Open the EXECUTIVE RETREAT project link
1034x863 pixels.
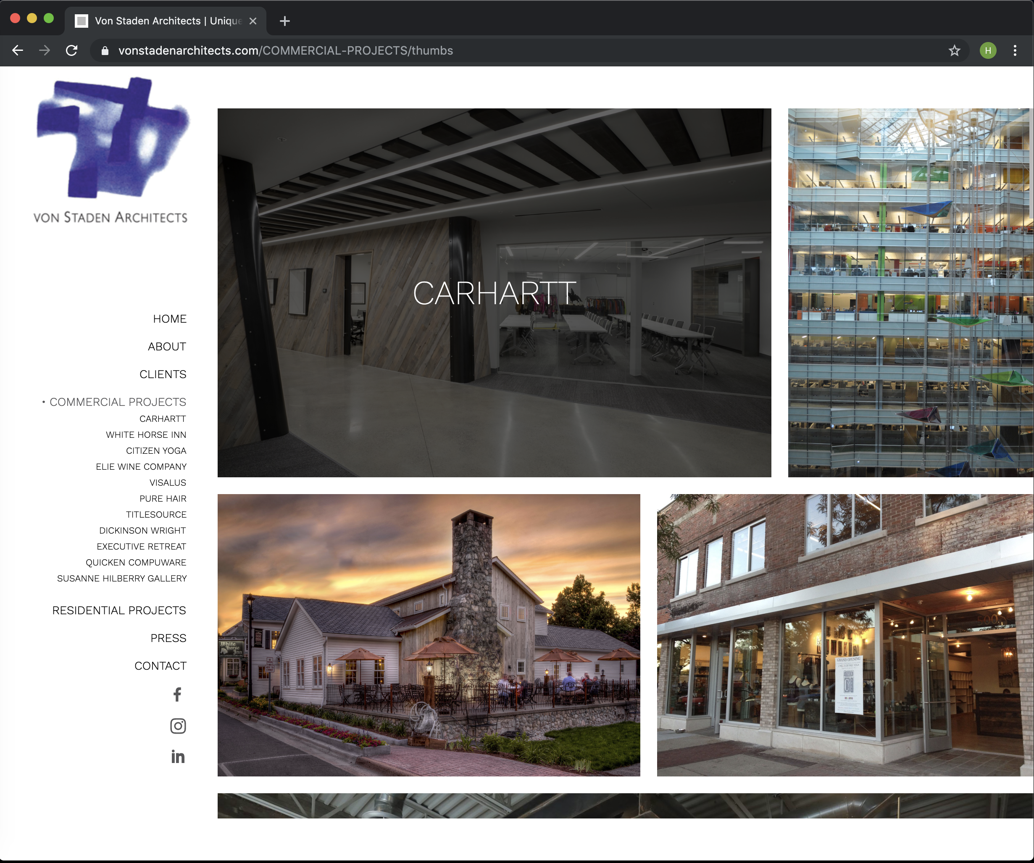142,547
